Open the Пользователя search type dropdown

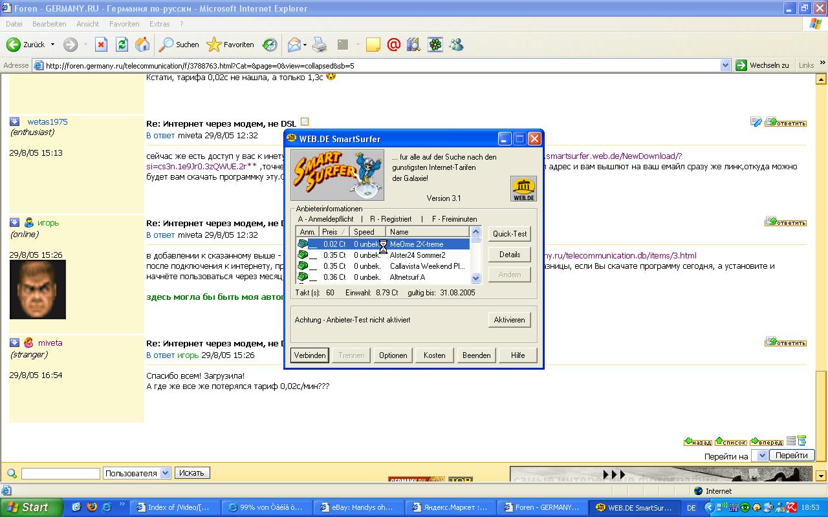(x=165, y=473)
